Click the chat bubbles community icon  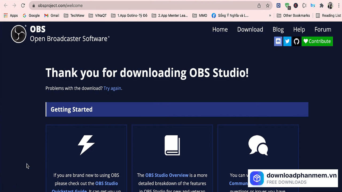[258, 145]
